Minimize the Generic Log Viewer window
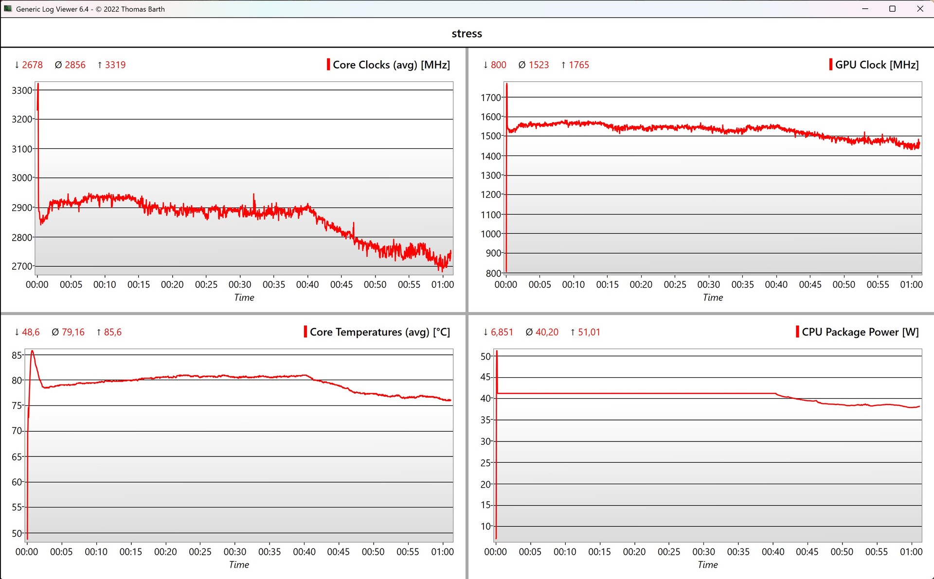The image size is (934, 579). 865,9
